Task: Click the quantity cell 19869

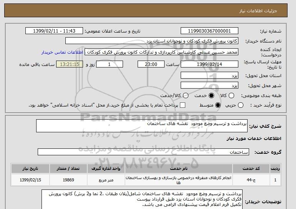Action: point(68,180)
